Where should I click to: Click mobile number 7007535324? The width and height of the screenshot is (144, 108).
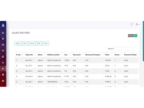[x=52, y=82]
